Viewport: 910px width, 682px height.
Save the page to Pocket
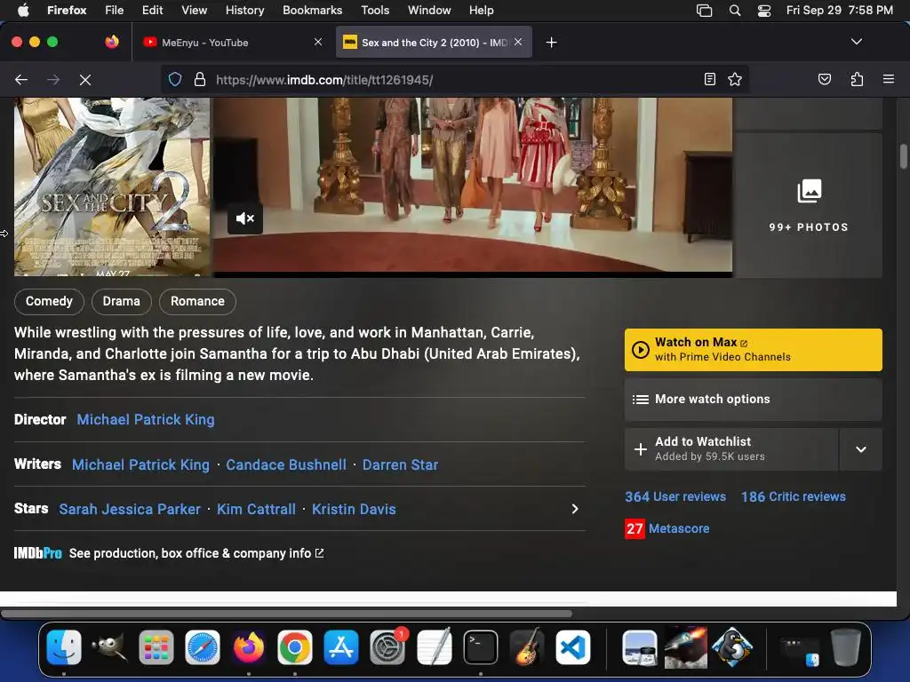[825, 79]
